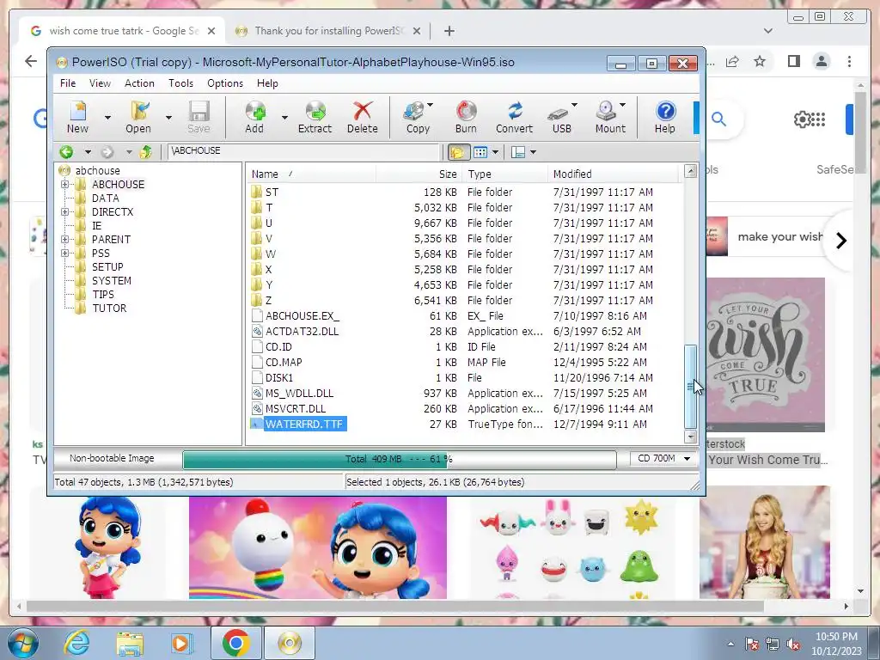Open the Mount dropdown arrow
The height and width of the screenshot is (660, 880).
(623, 105)
